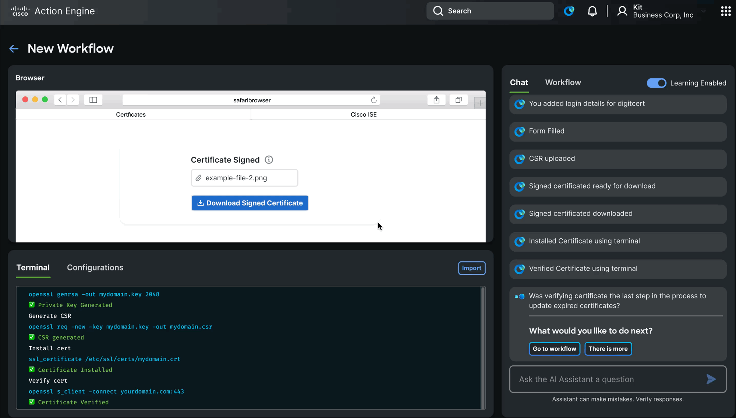Click the info icon beside Certificate Signed
This screenshot has width=736, height=418.
click(269, 160)
